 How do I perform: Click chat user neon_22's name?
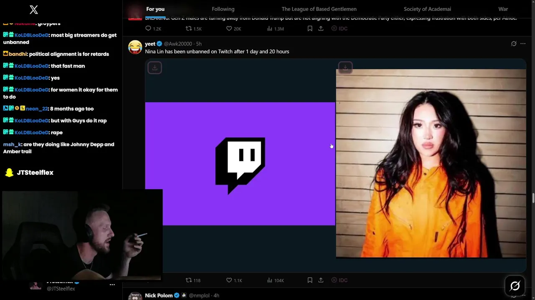37,109
